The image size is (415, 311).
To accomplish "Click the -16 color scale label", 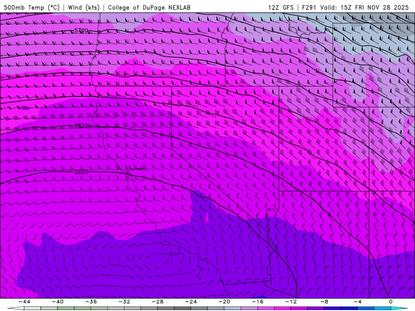I will click(257, 302).
